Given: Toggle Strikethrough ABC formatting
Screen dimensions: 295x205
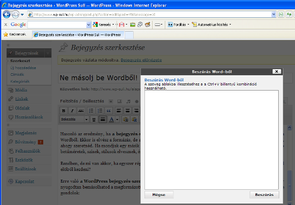Looking at the screenshot, I should tap(81, 111).
